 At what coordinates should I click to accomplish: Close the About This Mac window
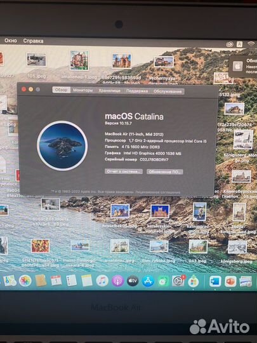point(24,89)
